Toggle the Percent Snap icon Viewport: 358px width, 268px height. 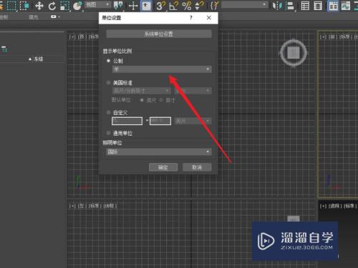coord(186,6)
